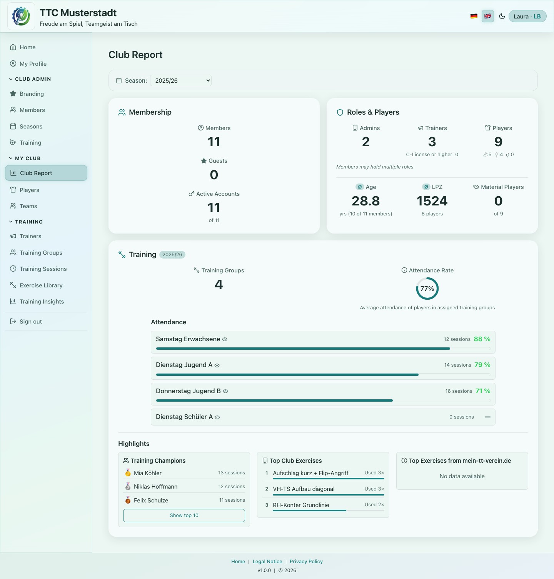Click the gold medal beside Mia Köhler
Image resolution: width=554 pixels, height=579 pixels.
click(x=128, y=473)
